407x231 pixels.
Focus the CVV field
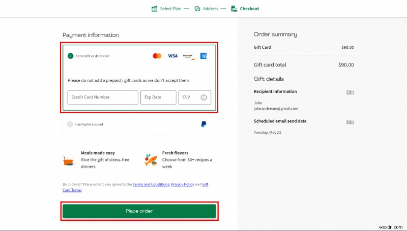tap(195, 97)
